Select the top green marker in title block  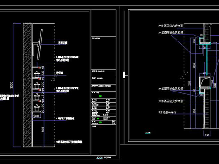[x=100, y=96]
